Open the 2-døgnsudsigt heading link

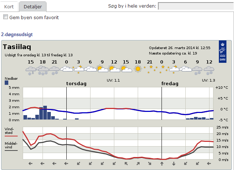(17, 34)
